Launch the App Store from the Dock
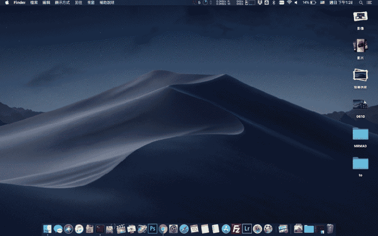This screenshot has height=236, width=378. 226,228
